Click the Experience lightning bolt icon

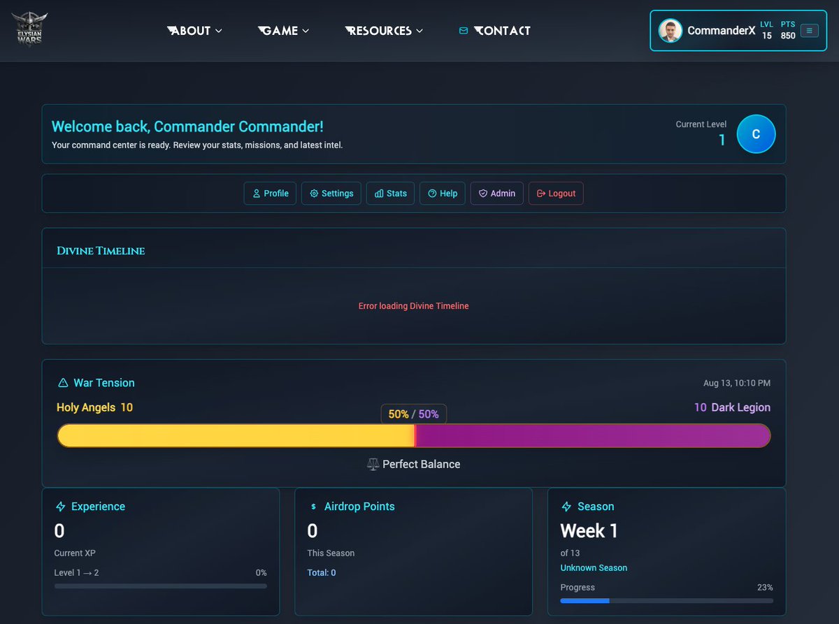[x=61, y=507]
